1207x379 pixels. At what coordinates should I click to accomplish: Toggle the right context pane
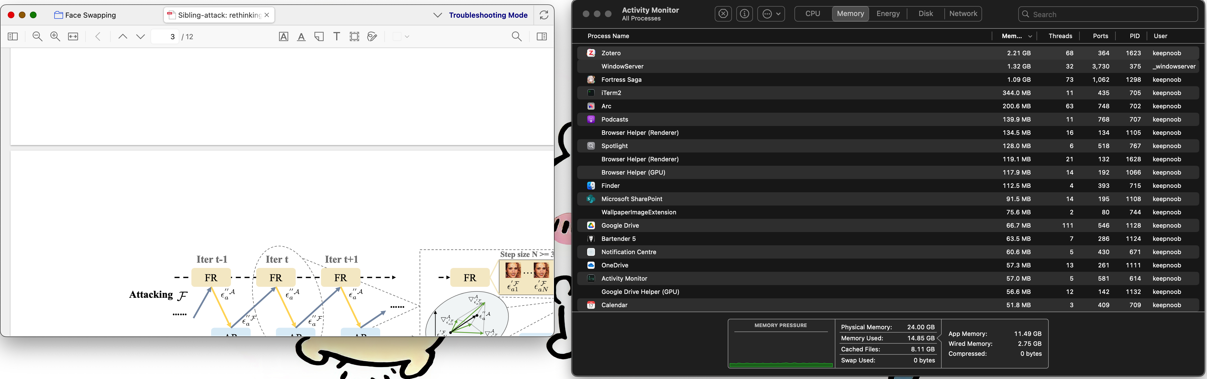542,36
